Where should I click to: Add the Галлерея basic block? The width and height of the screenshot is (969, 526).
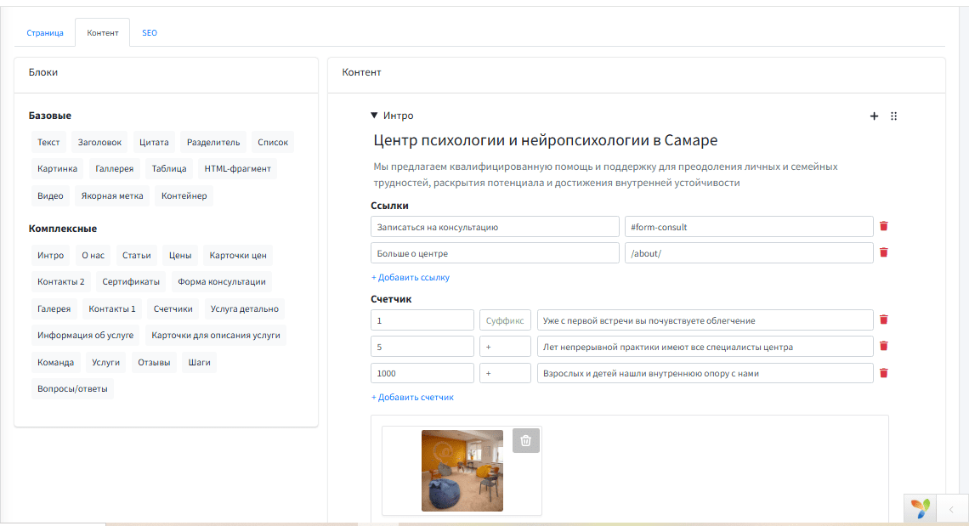point(114,169)
